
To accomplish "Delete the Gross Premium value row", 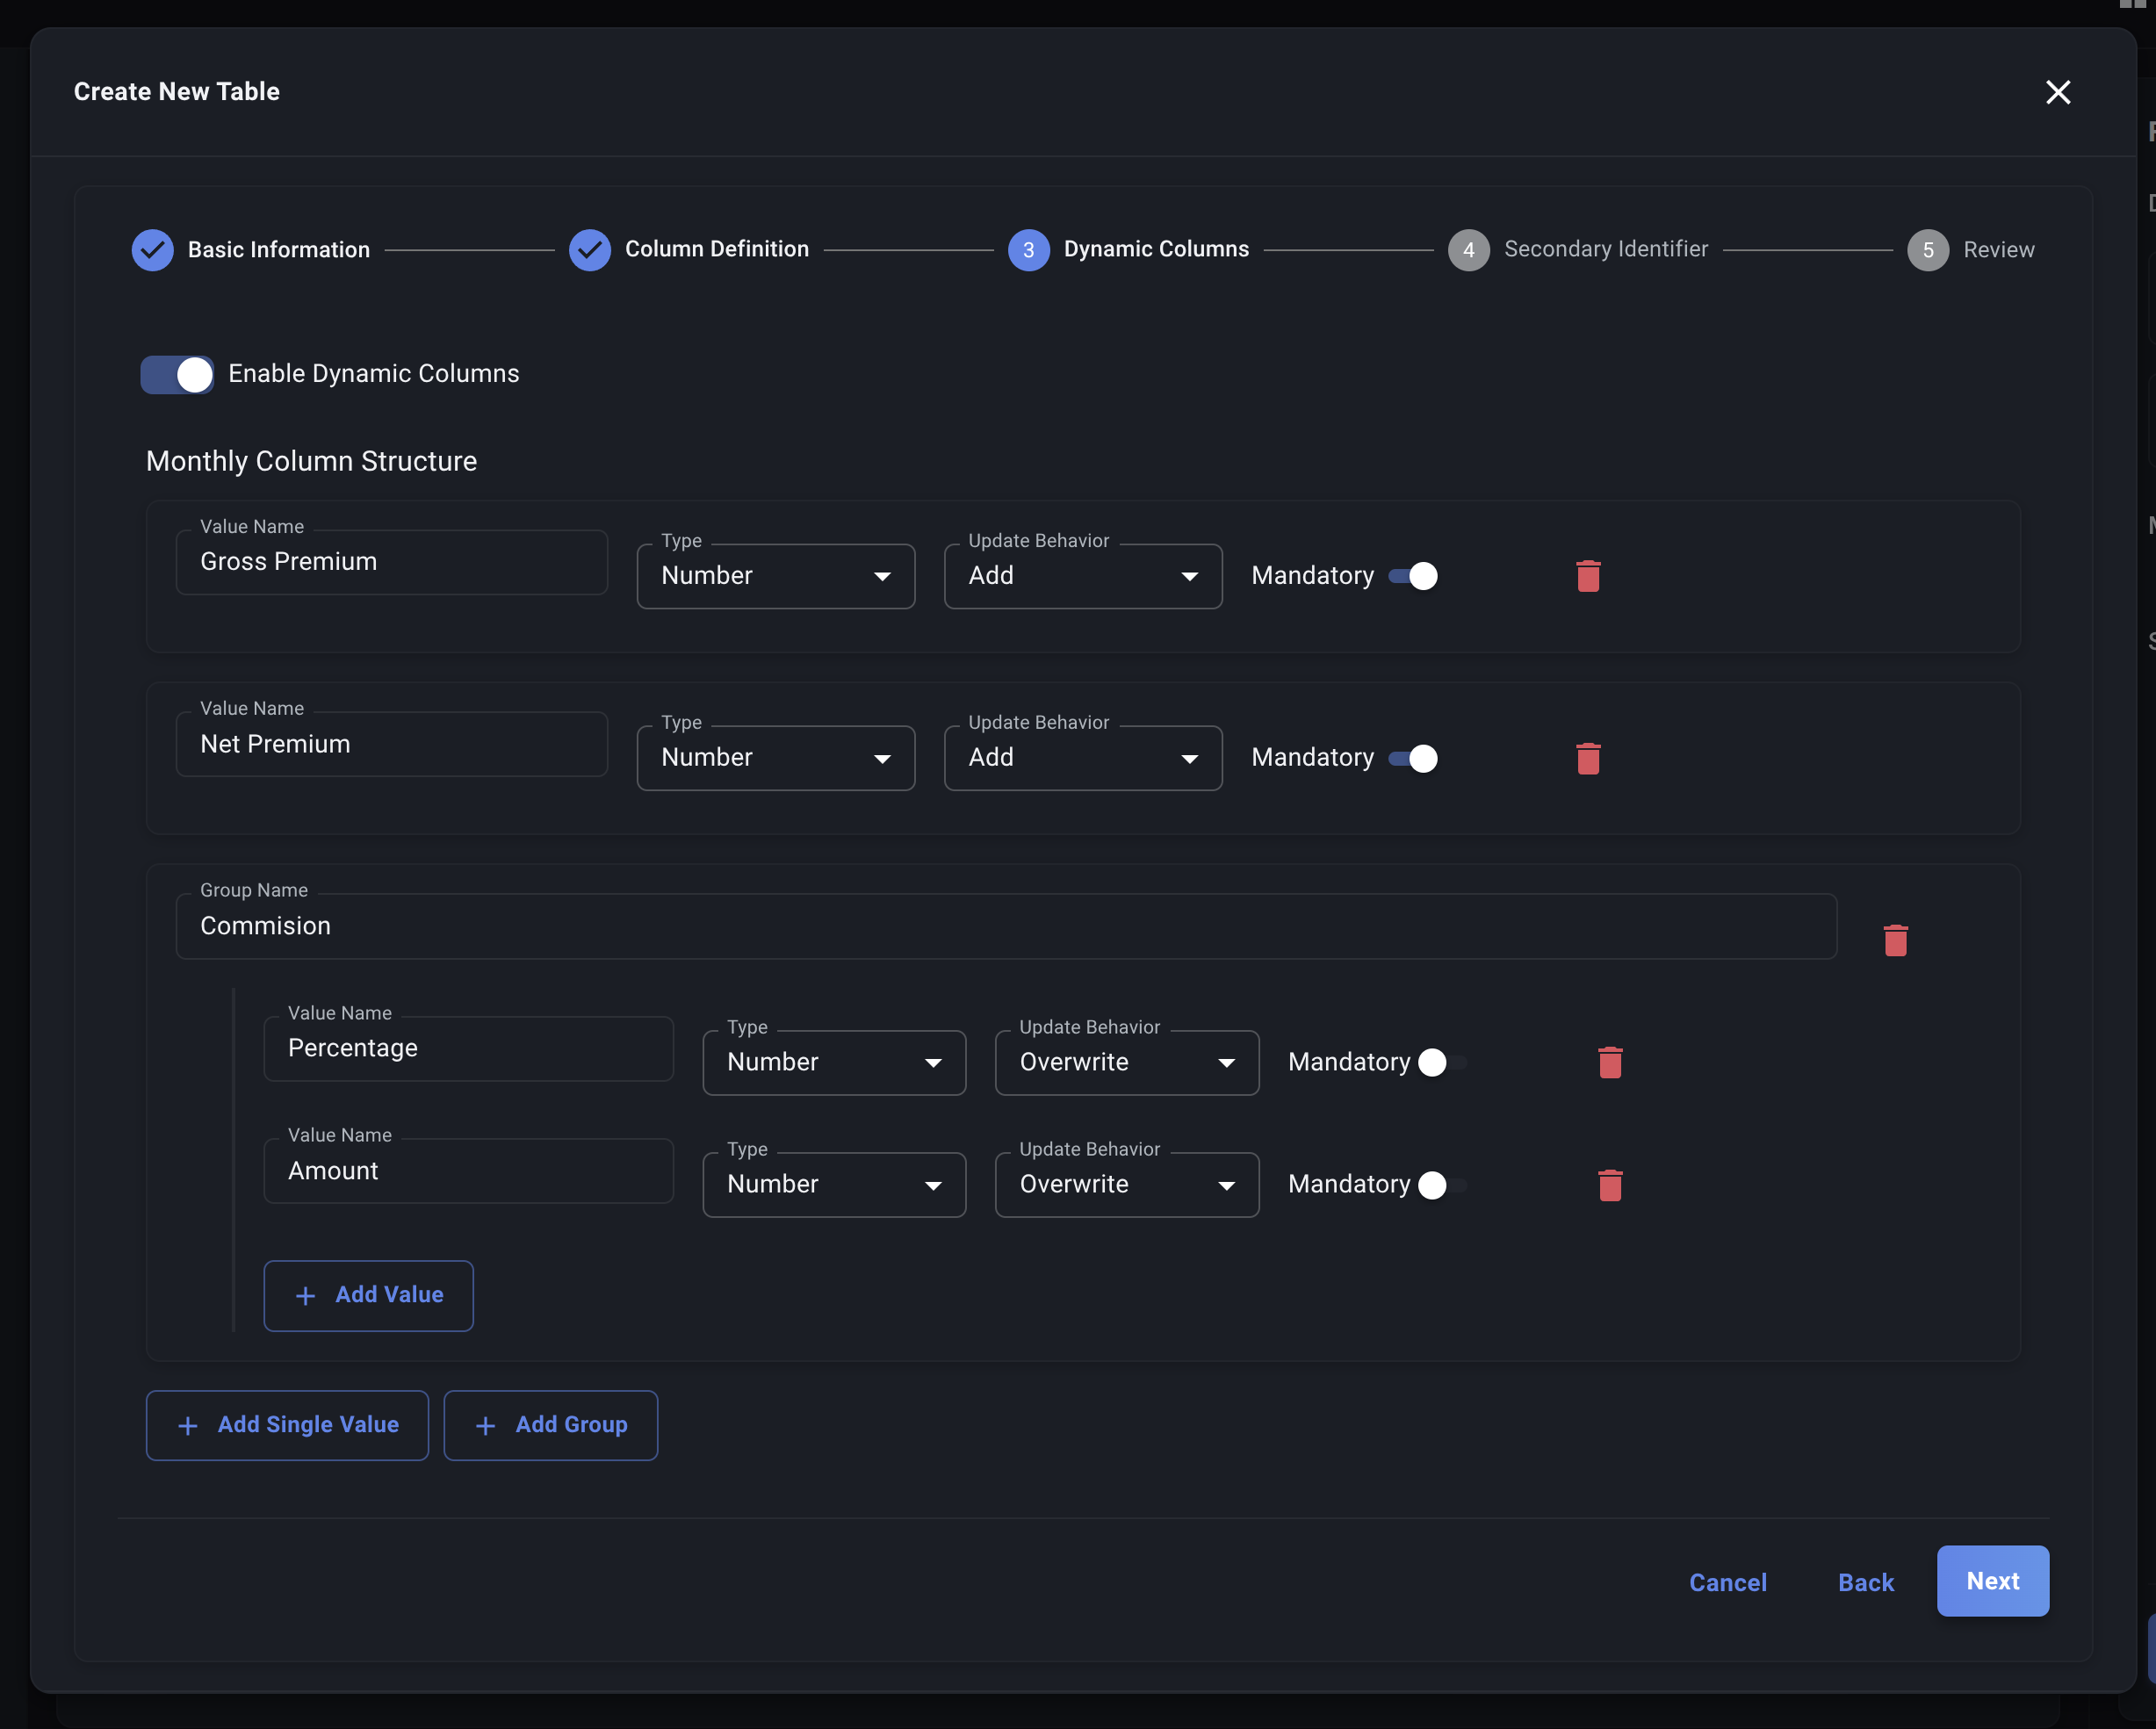I will coord(1587,576).
